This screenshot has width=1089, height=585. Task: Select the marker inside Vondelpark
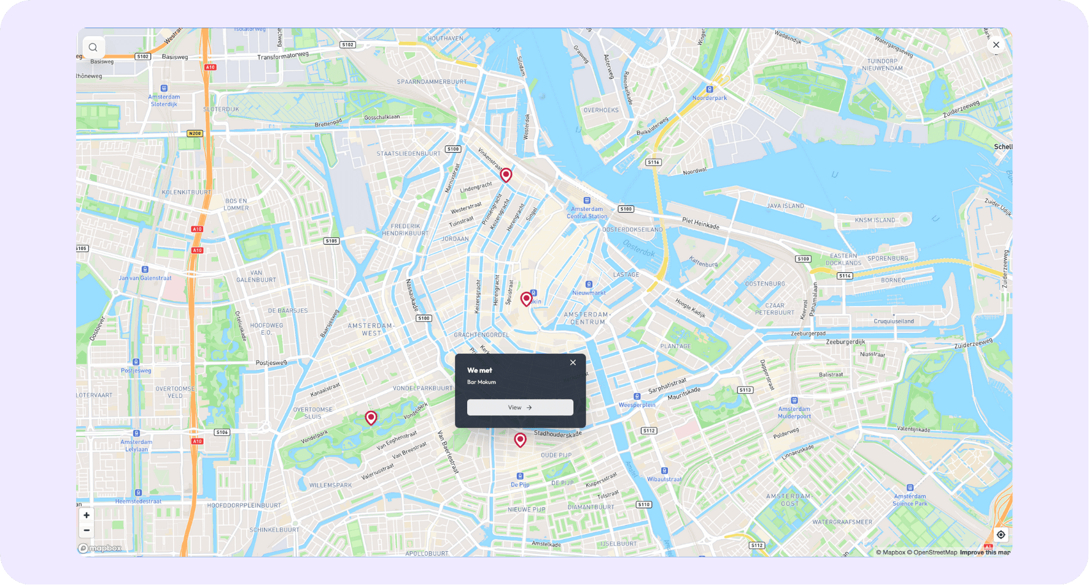371,418
